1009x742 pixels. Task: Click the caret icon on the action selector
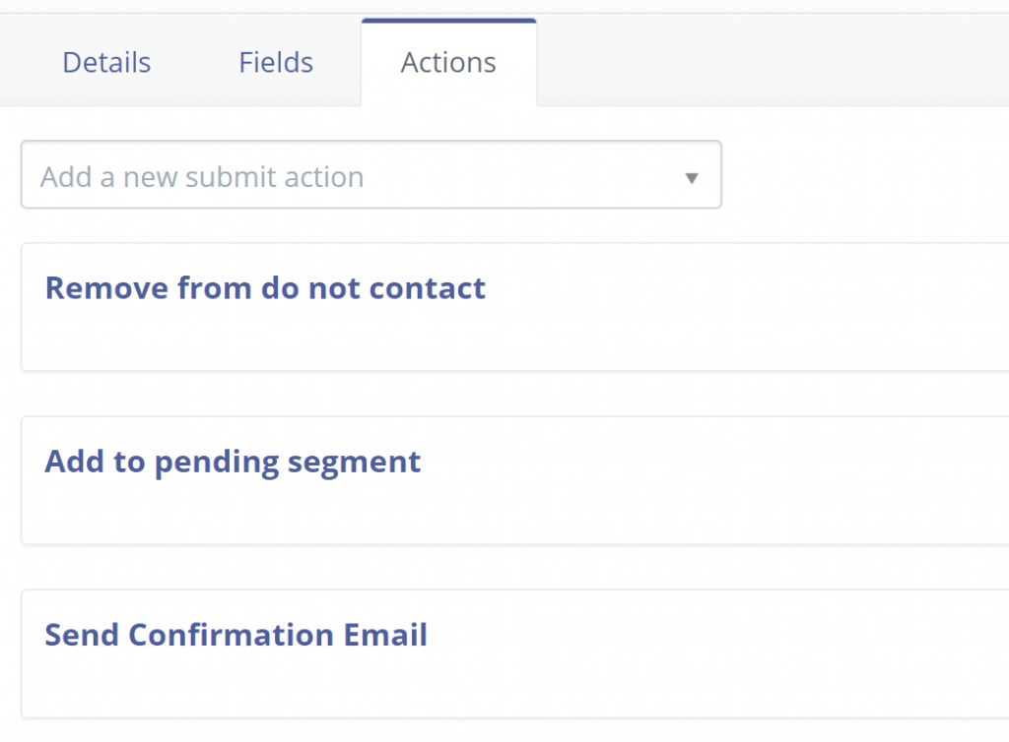pos(691,175)
